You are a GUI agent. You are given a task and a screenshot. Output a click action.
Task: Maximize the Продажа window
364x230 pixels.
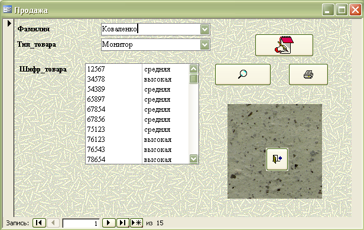(342, 10)
